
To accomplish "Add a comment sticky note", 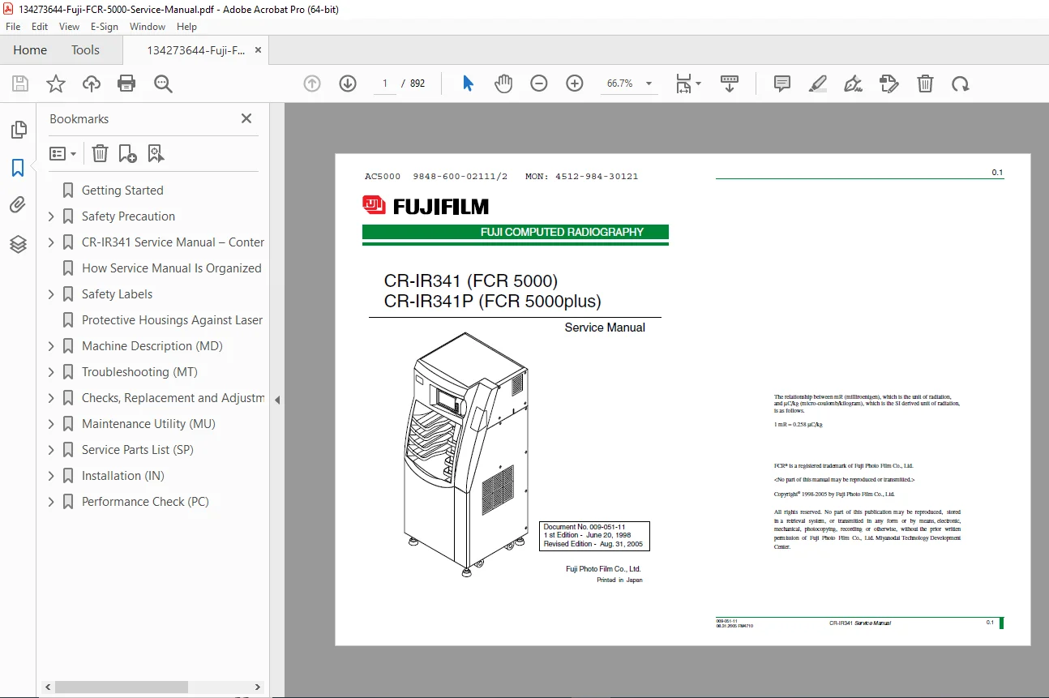I will 782,84.
